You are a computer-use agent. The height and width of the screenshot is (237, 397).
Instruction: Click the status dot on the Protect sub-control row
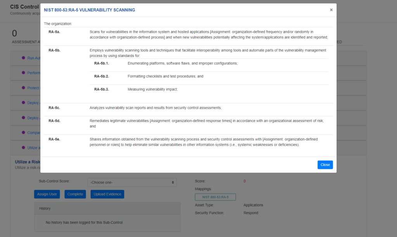(x=24, y=88)
